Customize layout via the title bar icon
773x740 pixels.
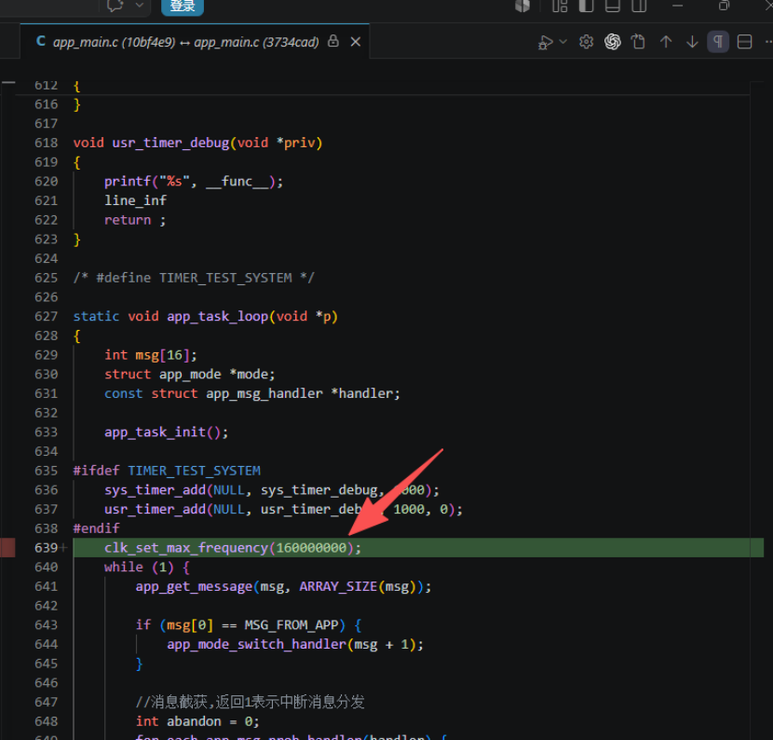(x=560, y=6)
